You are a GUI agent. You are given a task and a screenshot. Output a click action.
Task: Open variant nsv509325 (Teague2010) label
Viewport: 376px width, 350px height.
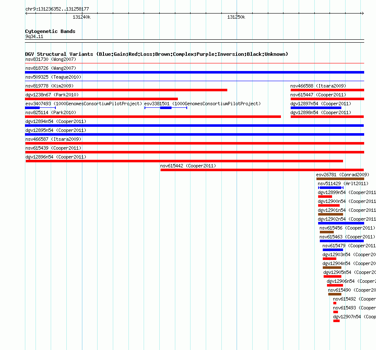pyautogui.click(x=53, y=77)
